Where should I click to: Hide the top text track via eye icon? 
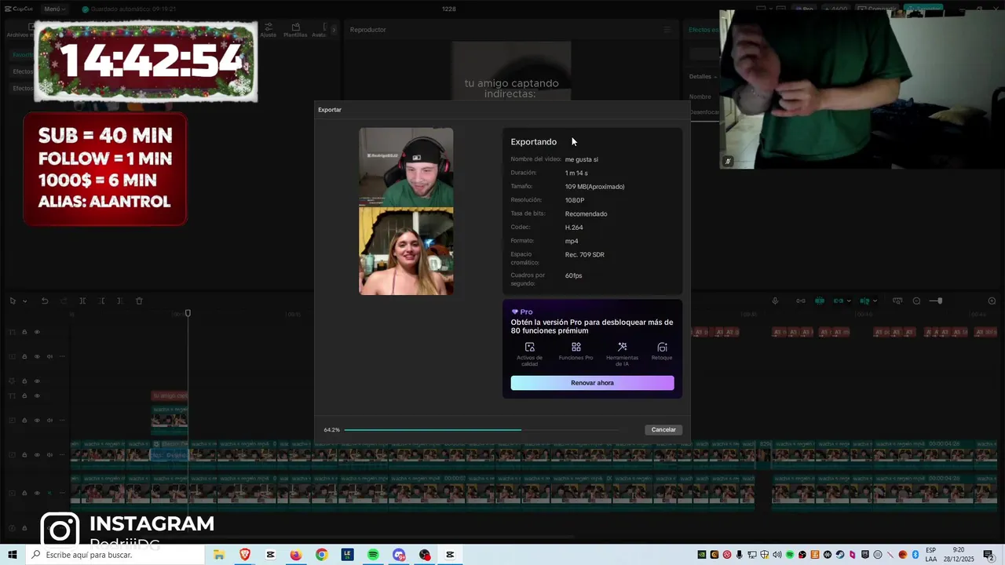pyautogui.click(x=37, y=332)
